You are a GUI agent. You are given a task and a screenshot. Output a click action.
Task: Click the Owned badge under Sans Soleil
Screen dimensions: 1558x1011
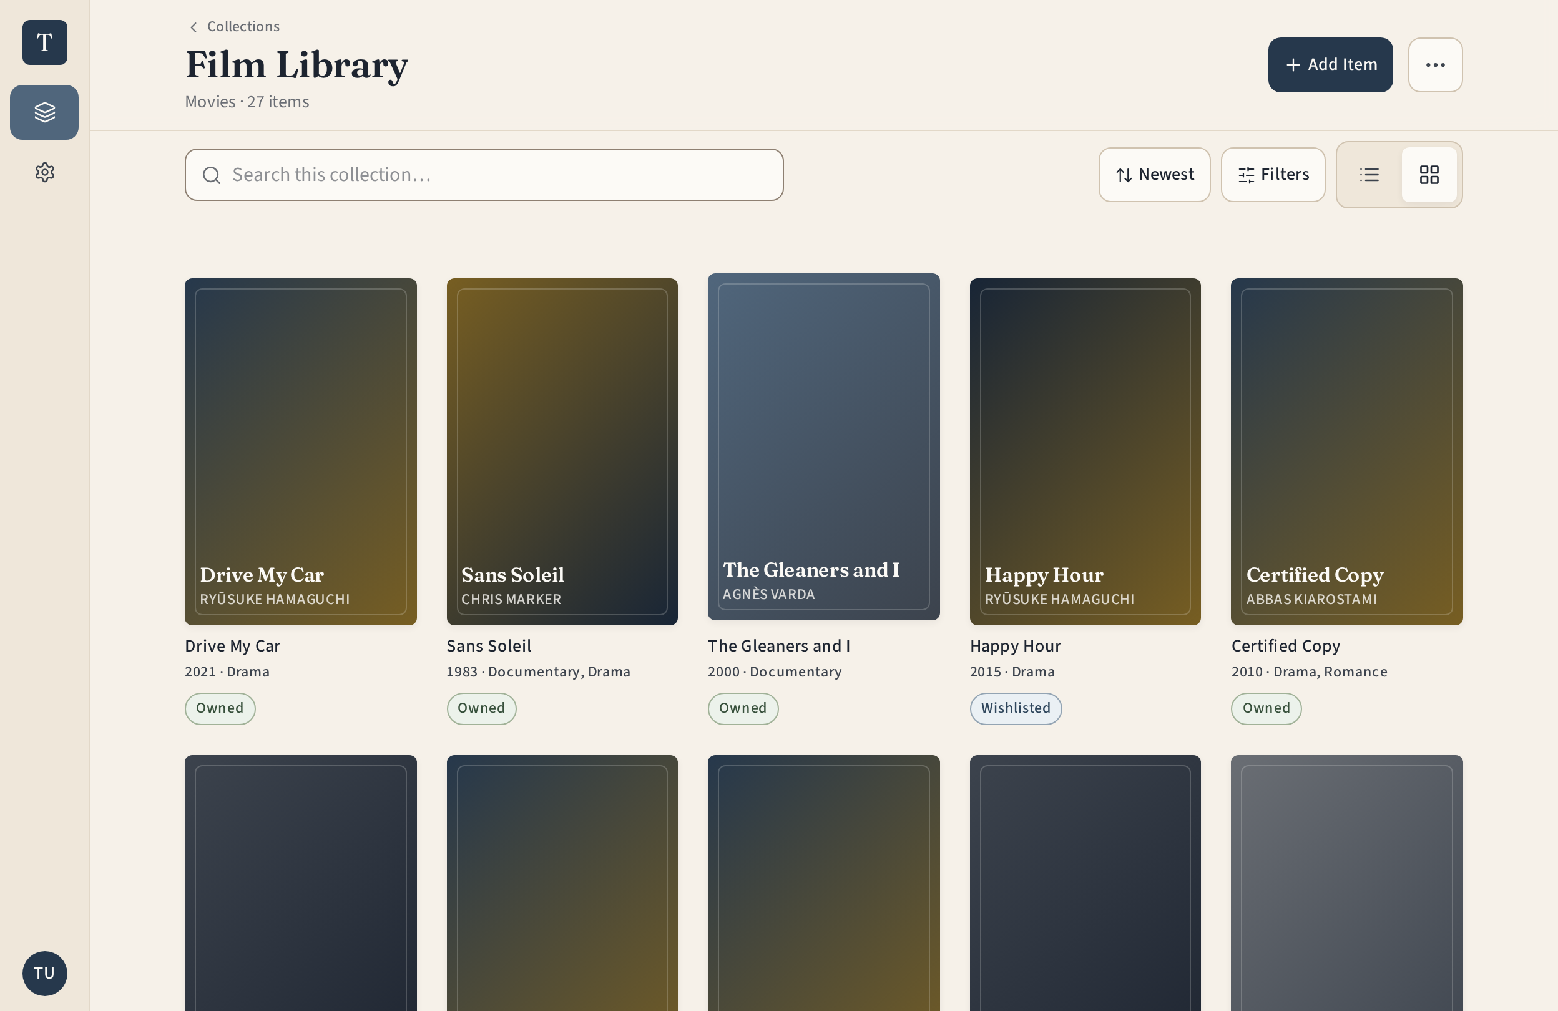tap(481, 709)
